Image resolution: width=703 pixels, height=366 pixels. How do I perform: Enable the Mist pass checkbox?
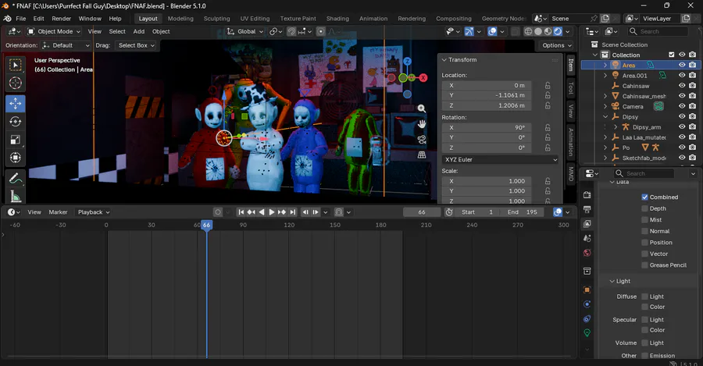pyautogui.click(x=644, y=220)
